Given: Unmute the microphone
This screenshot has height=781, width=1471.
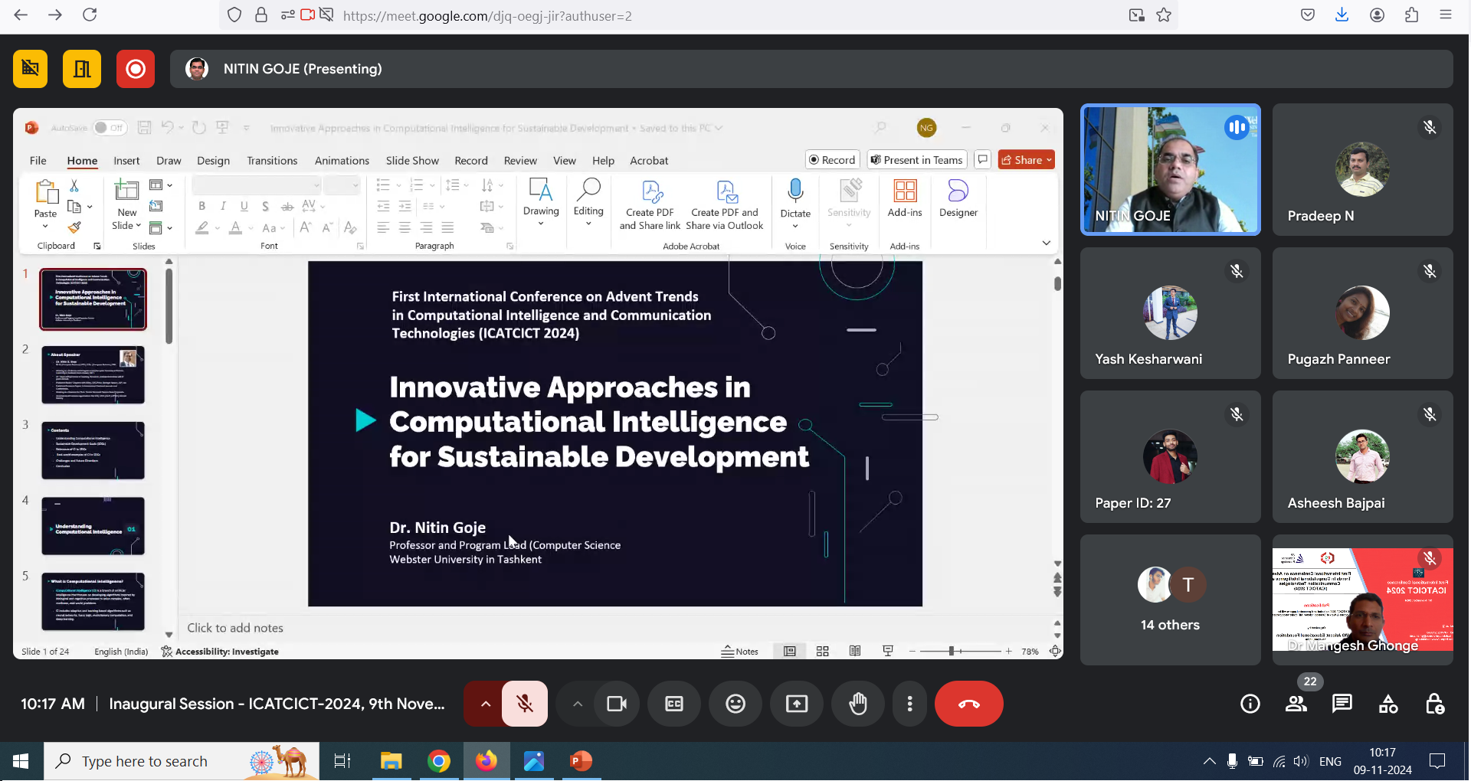Looking at the screenshot, I should tap(525, 704).
